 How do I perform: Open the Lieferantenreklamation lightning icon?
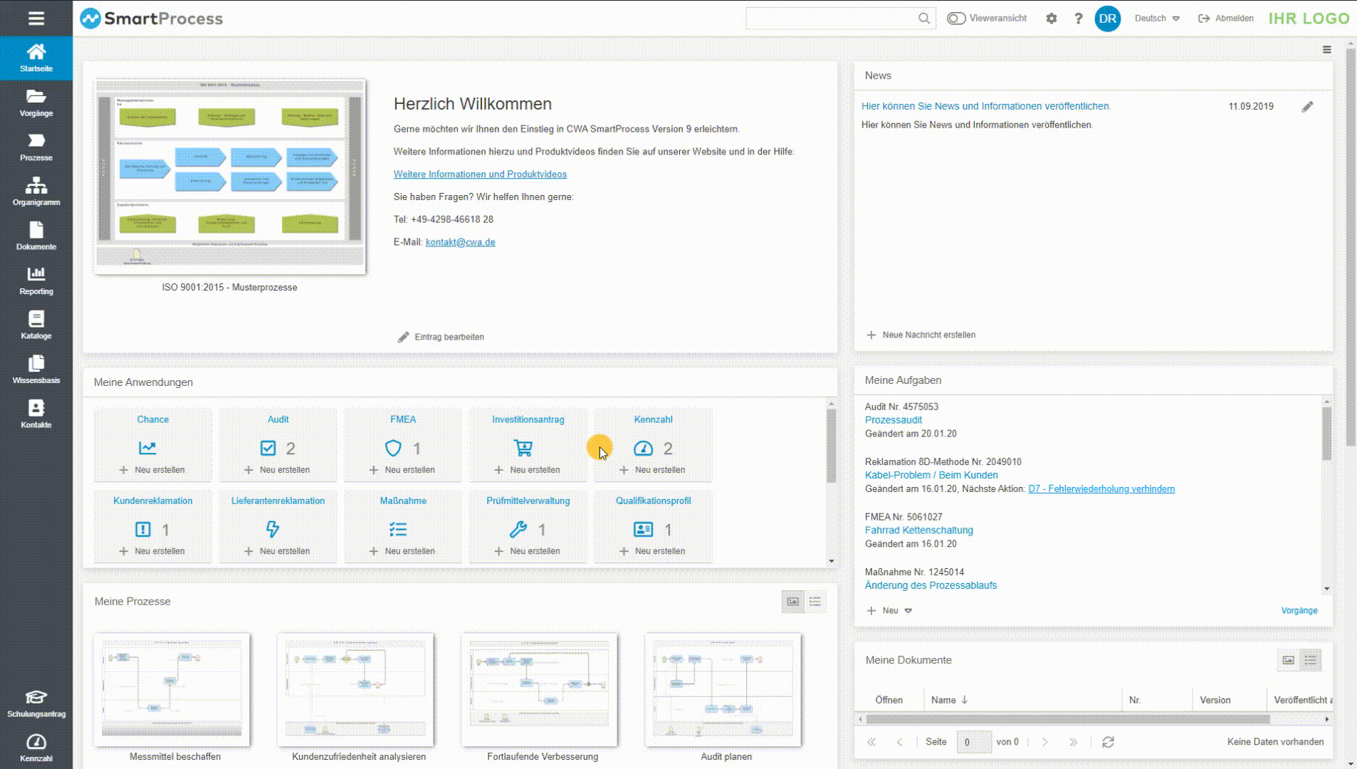coord(273,529)
